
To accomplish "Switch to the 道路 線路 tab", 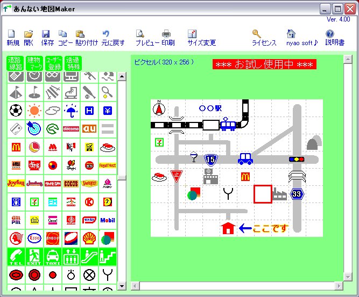I will [15, 63].
